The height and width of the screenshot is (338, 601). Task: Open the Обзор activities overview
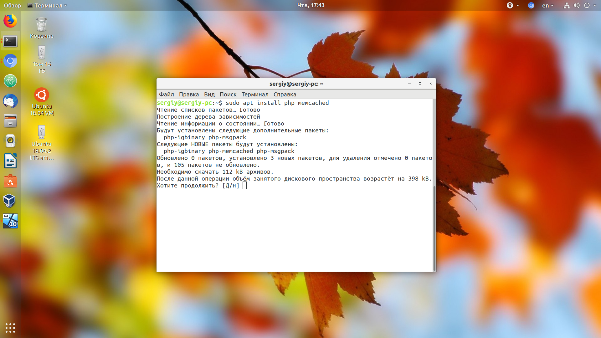pos(13,5)
